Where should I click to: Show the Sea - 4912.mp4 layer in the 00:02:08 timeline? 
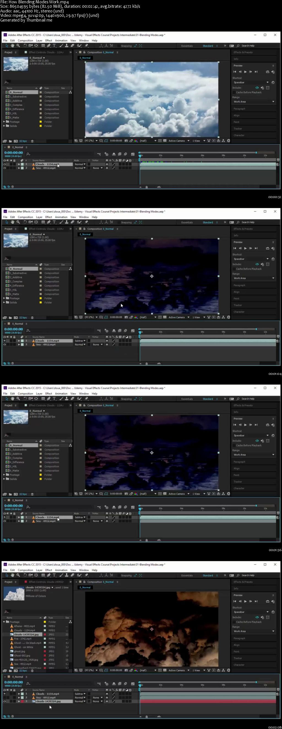(4, 698)
